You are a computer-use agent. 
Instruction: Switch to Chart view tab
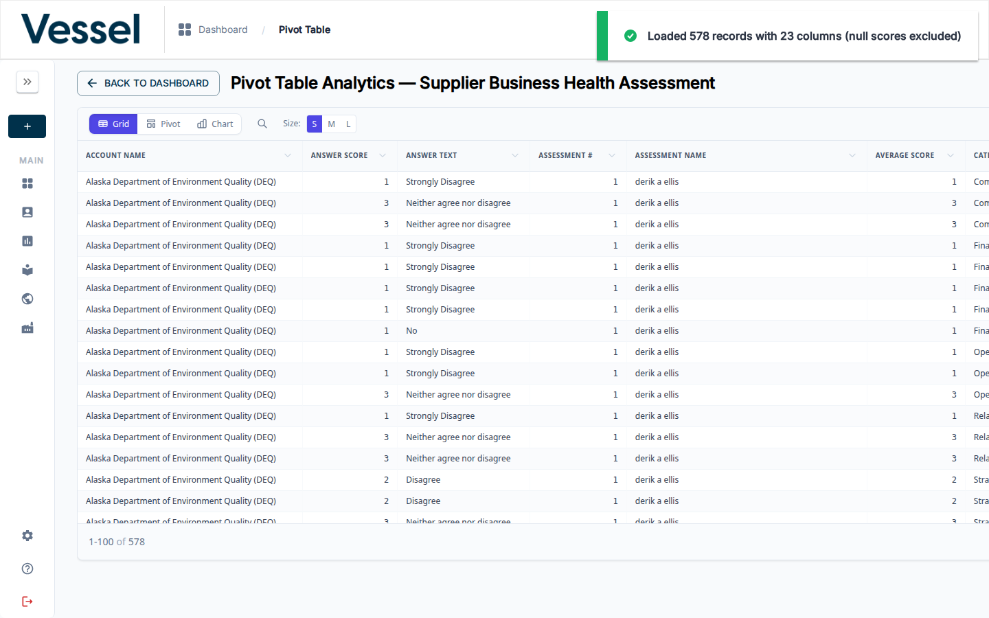click(215, 124)
